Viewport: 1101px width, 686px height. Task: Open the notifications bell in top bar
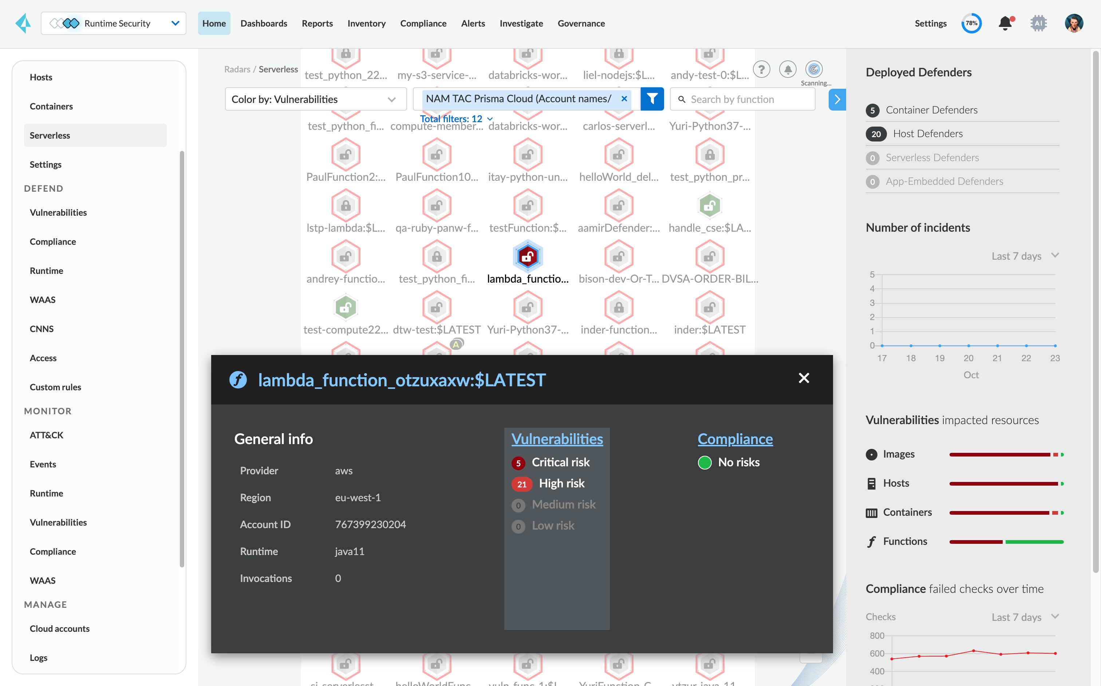click(1005, 23)
